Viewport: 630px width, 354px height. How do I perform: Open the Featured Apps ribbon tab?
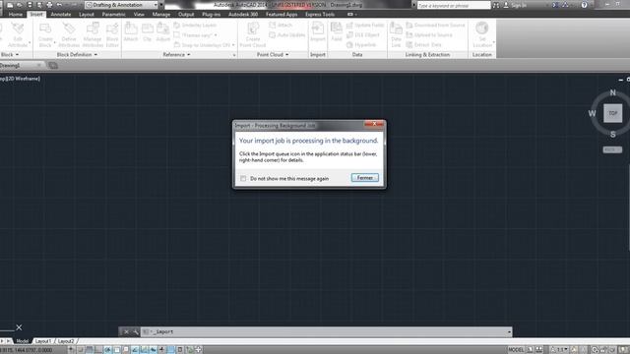pos(282,14)
